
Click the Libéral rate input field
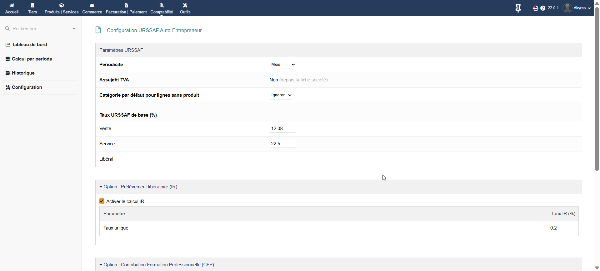(x=282, y=159)
